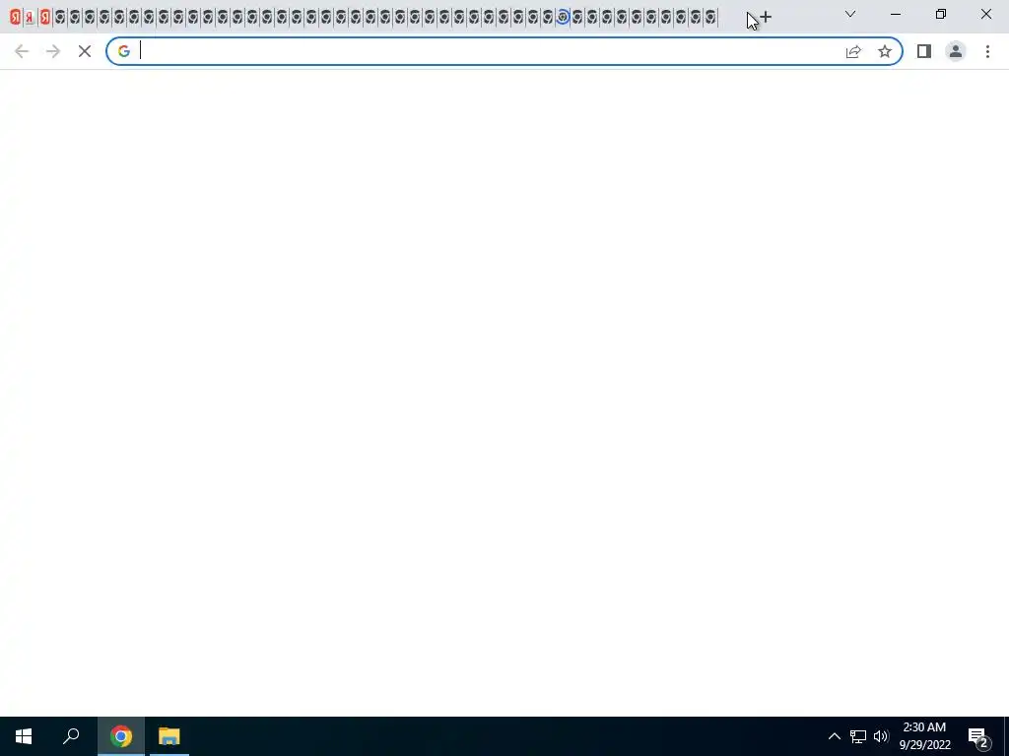Image resolution: width=1009 pixels, height=756 pixels.
Task: Close the Chrome window
Action: (985, 14)
